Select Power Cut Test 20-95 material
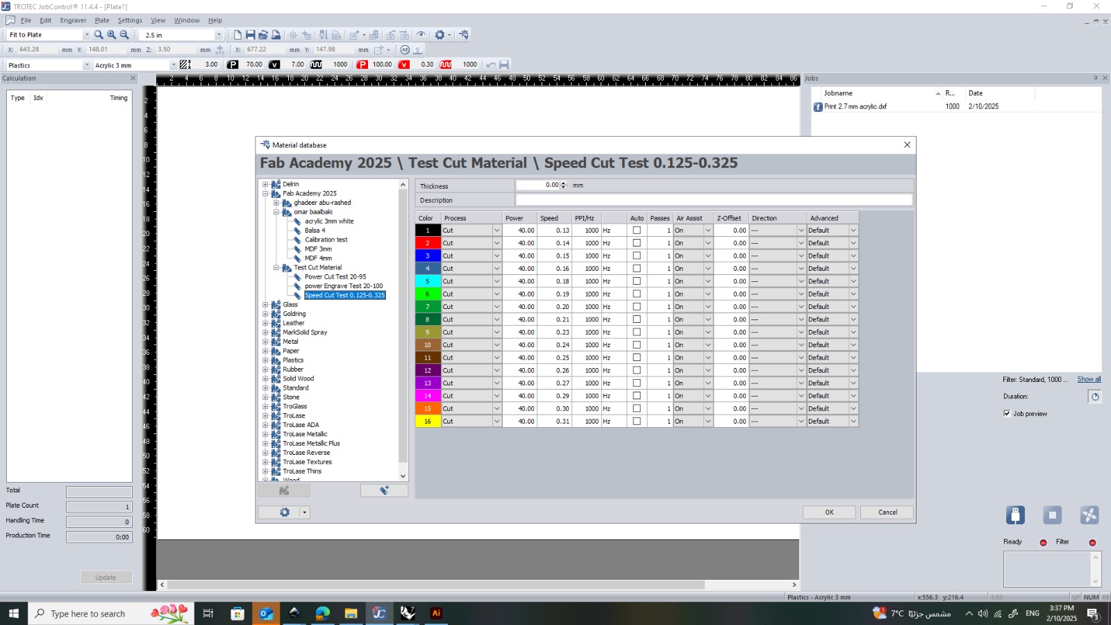 pyautogui.click(x=335, y=277)
